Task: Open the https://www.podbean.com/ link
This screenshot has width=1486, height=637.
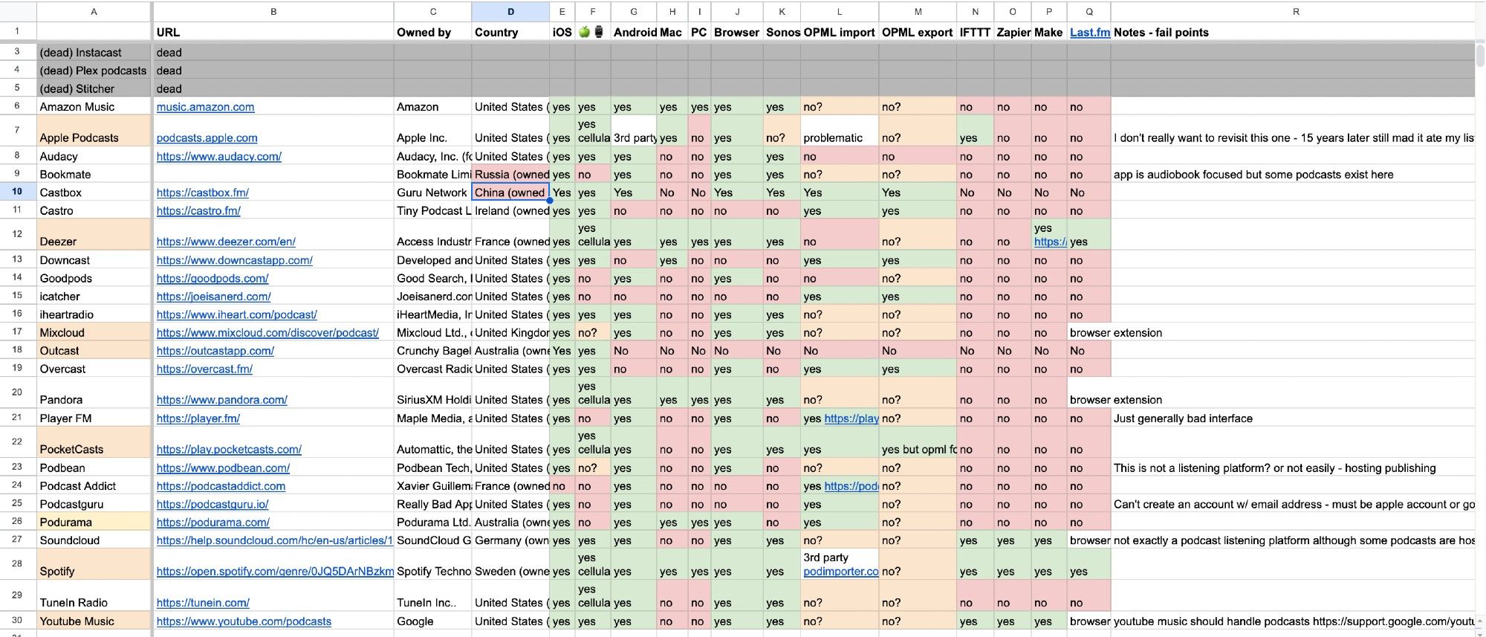Action: pyautogui.click(x=223, y=468)
